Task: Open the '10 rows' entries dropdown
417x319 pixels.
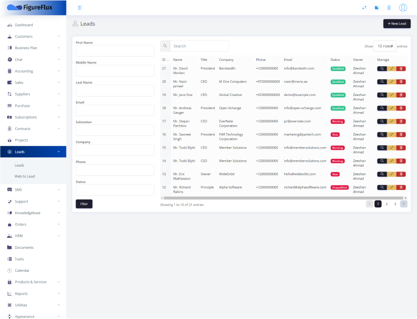Action: tap(385, 45)
